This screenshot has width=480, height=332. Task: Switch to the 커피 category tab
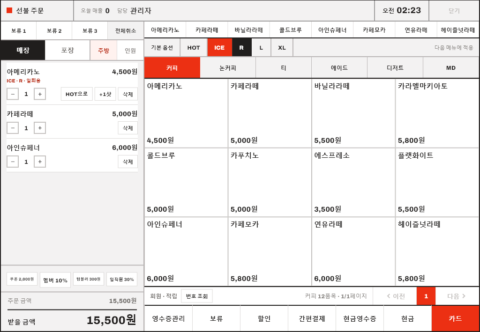[172, 67]
